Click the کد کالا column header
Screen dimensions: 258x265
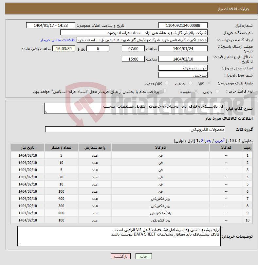click(x=226, y=148)
